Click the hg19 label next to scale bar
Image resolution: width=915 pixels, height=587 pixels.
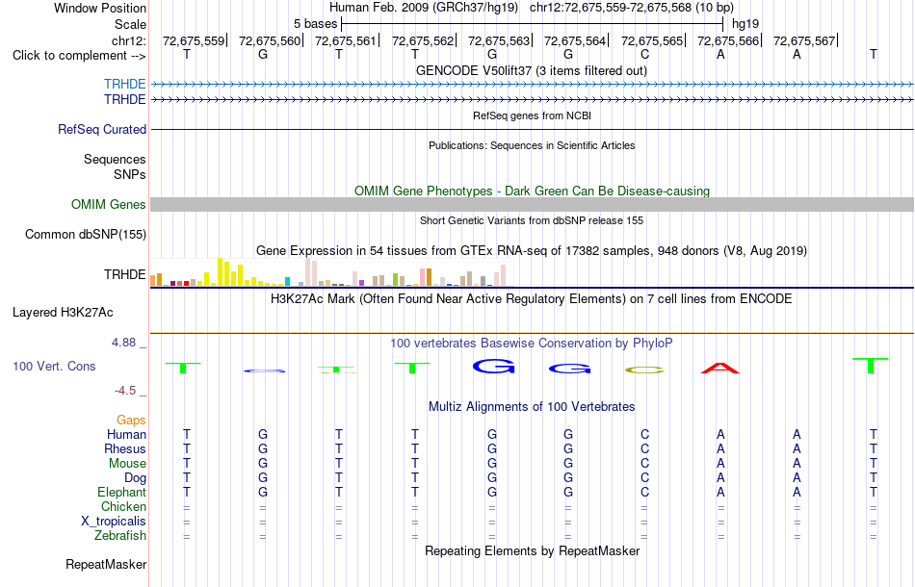click(745, 24)
